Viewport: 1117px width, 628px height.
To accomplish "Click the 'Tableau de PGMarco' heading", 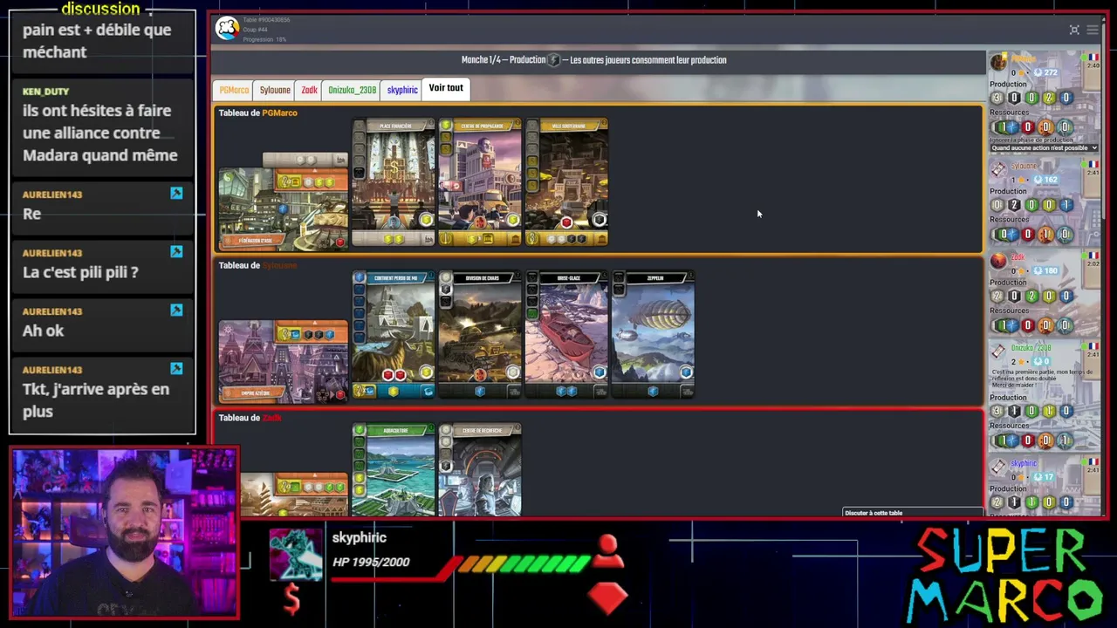I will tap(257, 113).
